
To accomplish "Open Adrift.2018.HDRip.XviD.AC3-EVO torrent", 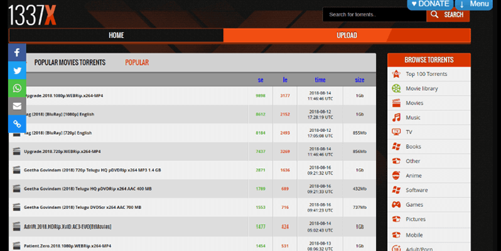I will pos(67,227).
